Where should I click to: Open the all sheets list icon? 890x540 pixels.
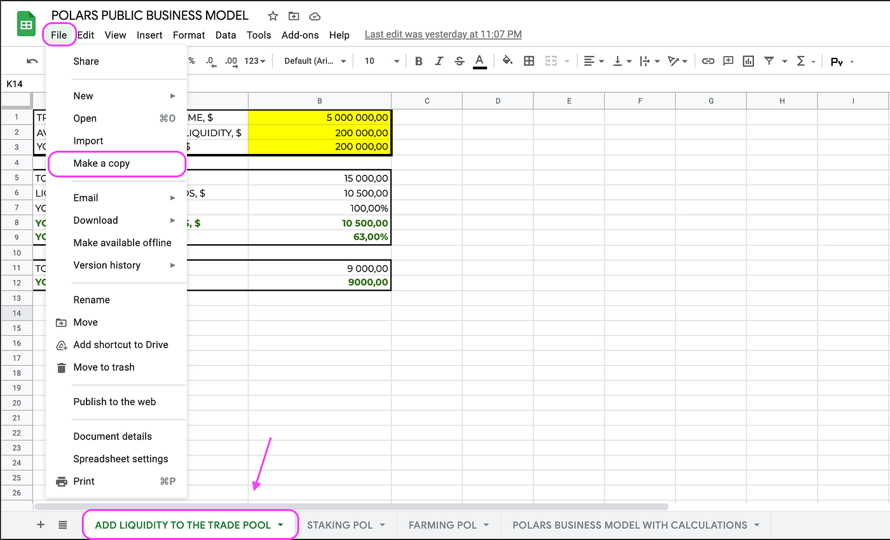point(62,525)
